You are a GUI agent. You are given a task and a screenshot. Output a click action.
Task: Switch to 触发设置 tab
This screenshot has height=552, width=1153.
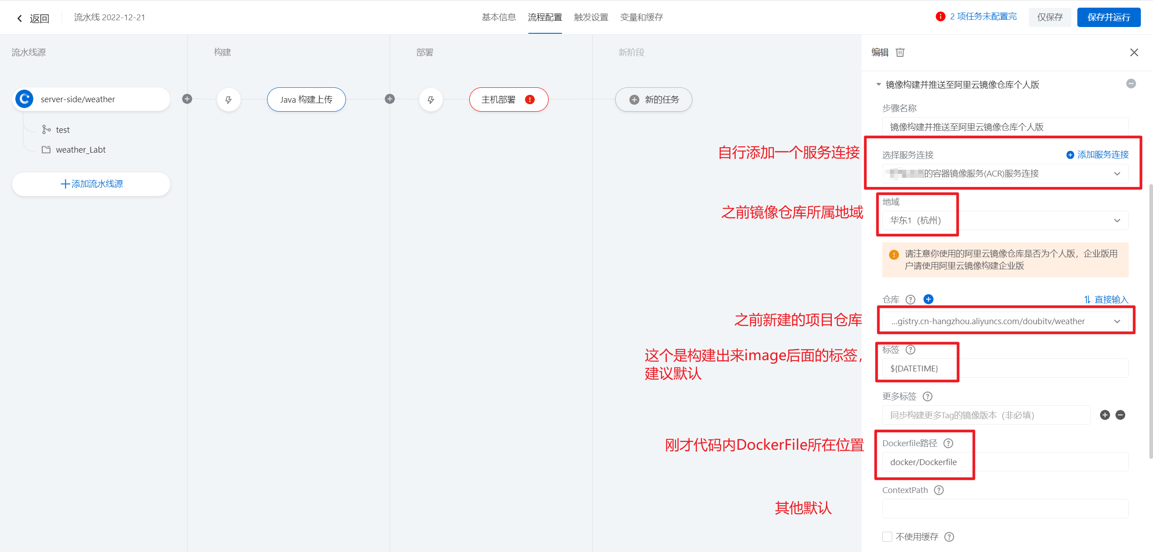pos(591,17)
